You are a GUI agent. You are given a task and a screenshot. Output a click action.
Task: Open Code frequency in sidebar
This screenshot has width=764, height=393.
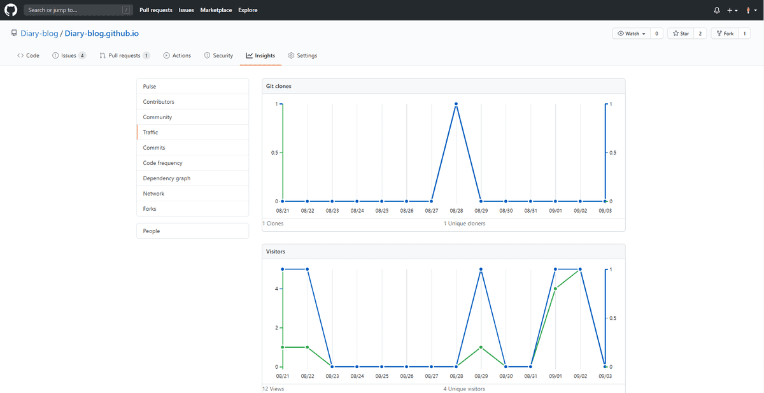point(192,163)
